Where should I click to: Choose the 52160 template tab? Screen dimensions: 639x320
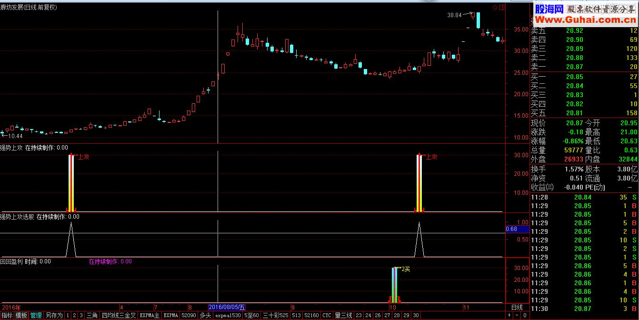click(x=311, y=315)
